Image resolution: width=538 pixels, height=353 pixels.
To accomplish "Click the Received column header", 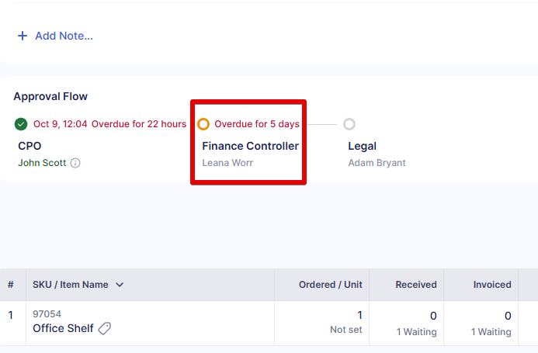I will click(x=415, y=285).
